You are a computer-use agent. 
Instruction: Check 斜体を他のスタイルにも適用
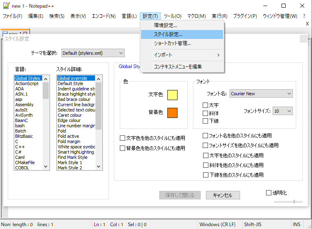point(233,165)
